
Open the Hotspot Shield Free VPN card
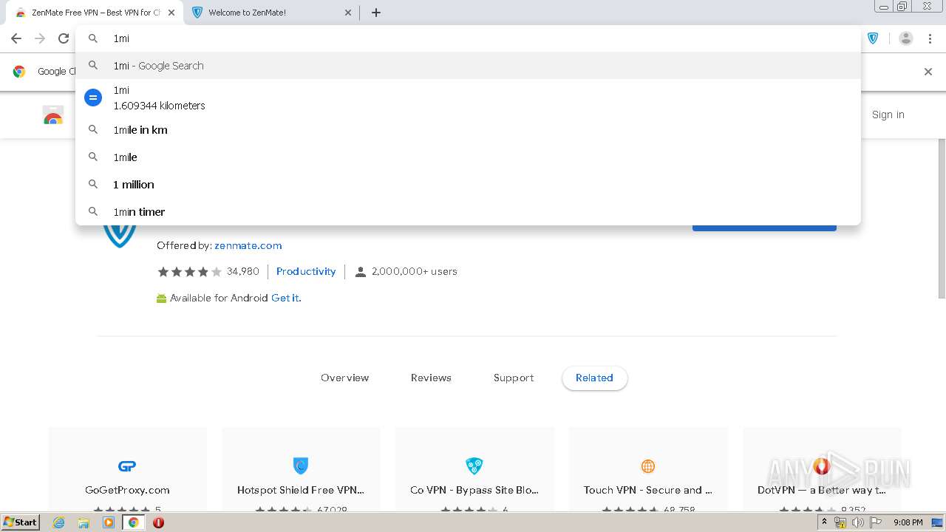[301, 469]
